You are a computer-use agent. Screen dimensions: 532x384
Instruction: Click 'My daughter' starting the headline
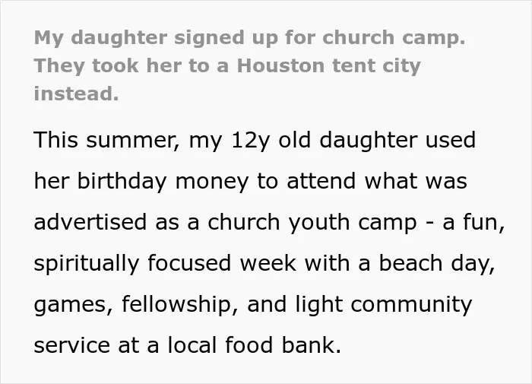pyautogui.click(x=100, y=38)
